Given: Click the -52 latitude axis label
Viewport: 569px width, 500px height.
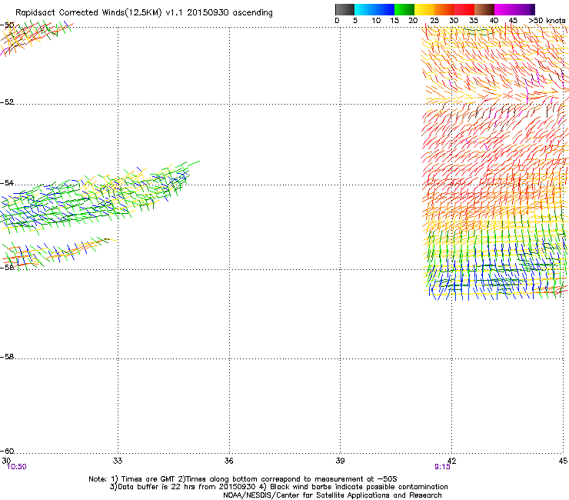Looking at the screenshot, I should (x=7, y=102).
